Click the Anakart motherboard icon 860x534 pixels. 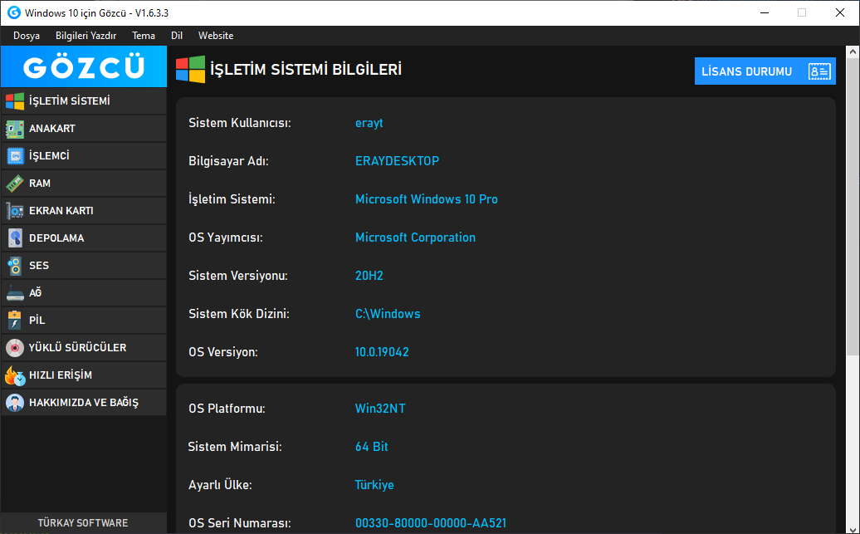click(x=15, y=129)
